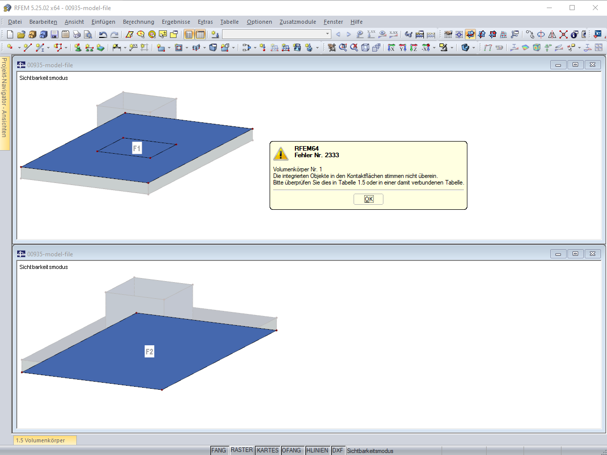The height and width of the screenshot is (455, 607).
Task: View in Y direction axis icon
Action: pyautogui.click(x=402, y=48)
